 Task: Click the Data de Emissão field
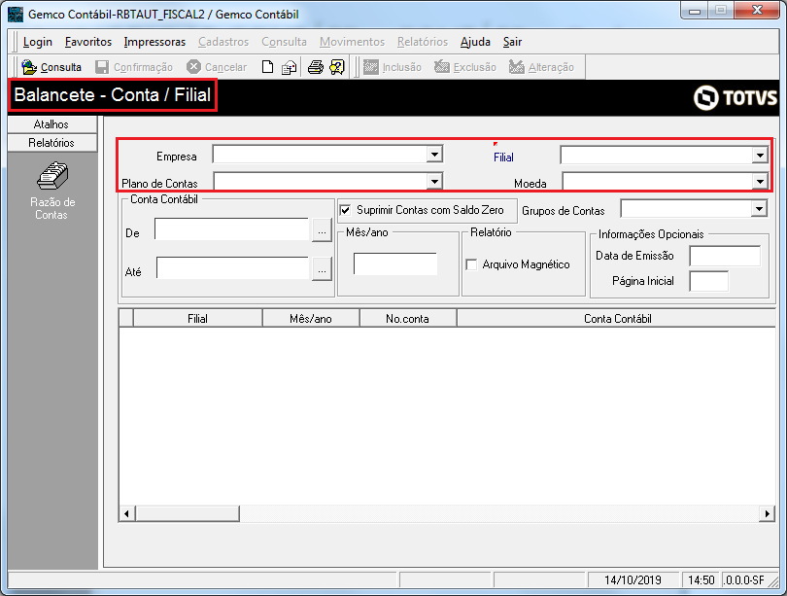coord(725,256)
